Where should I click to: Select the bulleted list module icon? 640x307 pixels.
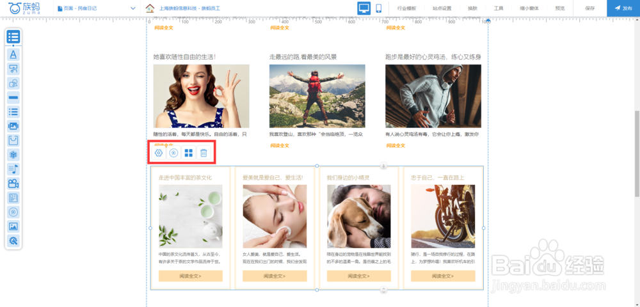click(x=13, y=112)
